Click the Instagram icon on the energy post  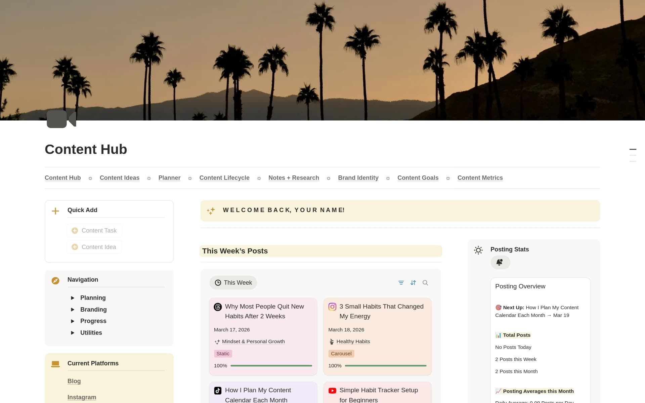333,307
